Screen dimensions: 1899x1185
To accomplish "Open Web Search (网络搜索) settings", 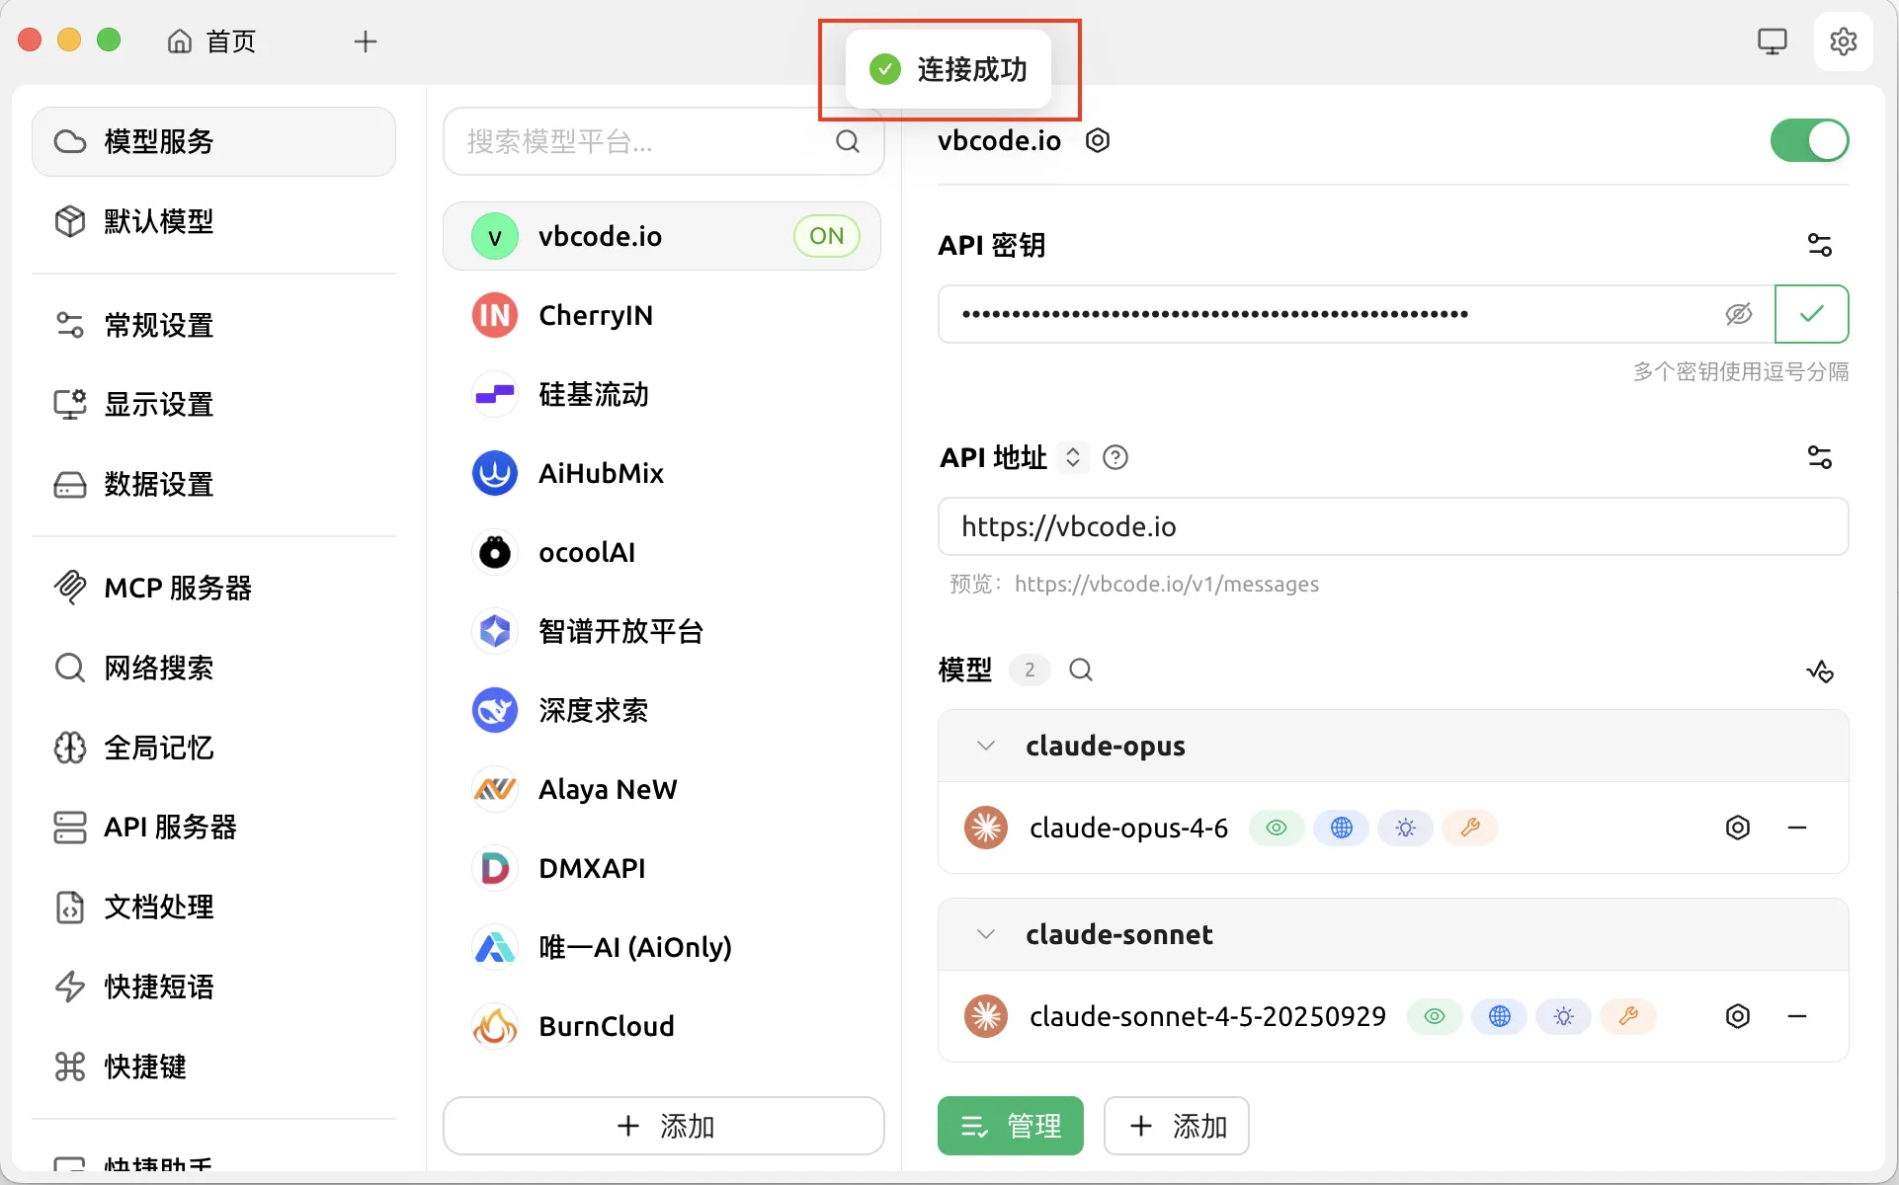I will 214,668.
